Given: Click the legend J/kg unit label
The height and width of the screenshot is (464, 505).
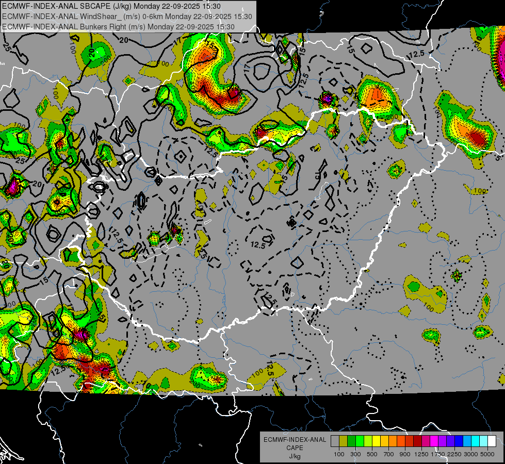Looking at the screenshot, I should coord(295,456).
